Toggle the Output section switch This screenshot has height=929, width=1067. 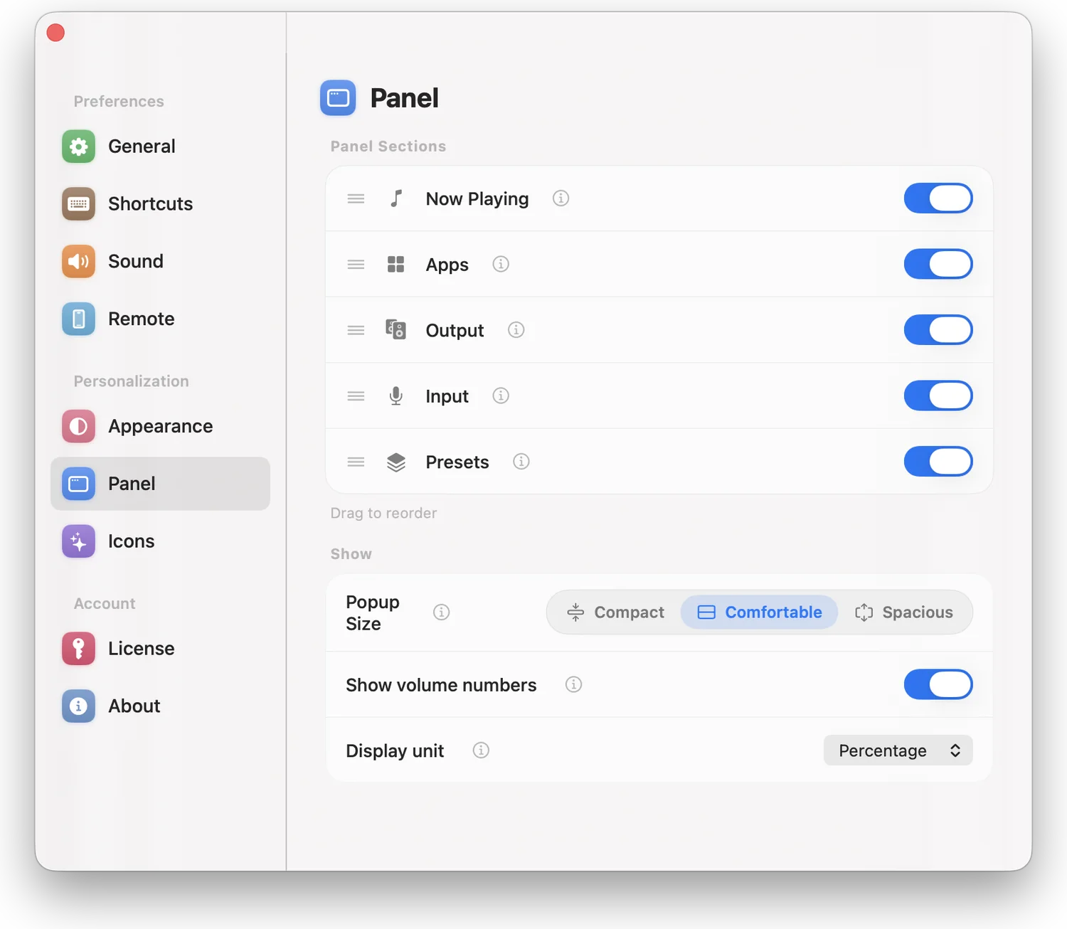click(x=938, y=330)
